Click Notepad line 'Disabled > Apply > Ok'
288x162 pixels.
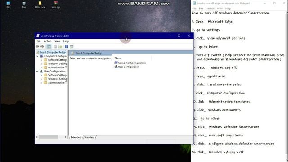tap(226, 152)
